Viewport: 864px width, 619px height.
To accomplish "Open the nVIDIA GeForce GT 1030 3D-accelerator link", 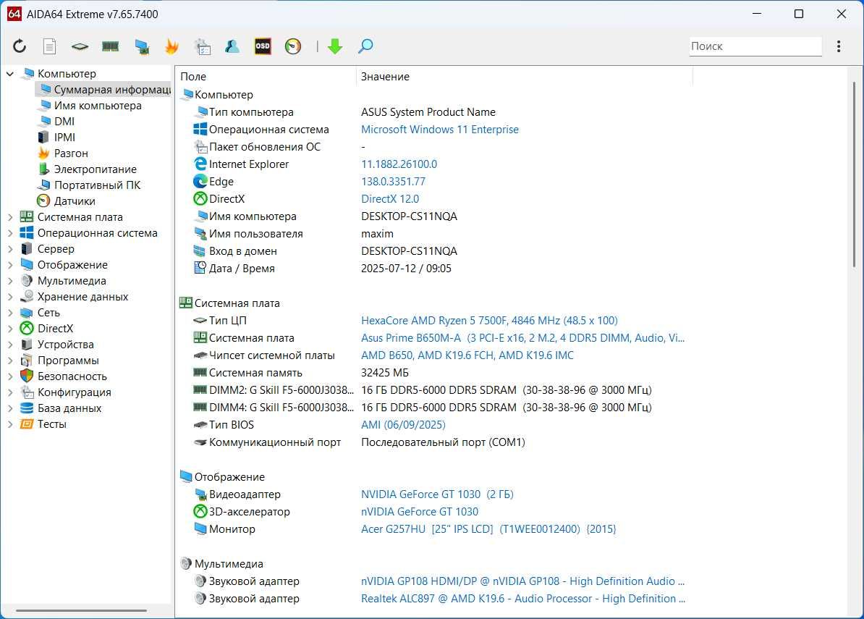I will click(419, 512).
